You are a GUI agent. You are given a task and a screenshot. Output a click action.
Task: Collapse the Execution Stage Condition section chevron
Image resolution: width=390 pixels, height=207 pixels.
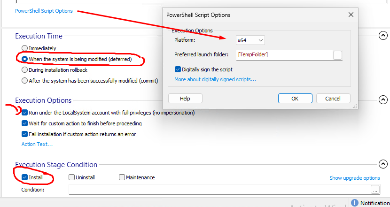click(x=383, y=164)
